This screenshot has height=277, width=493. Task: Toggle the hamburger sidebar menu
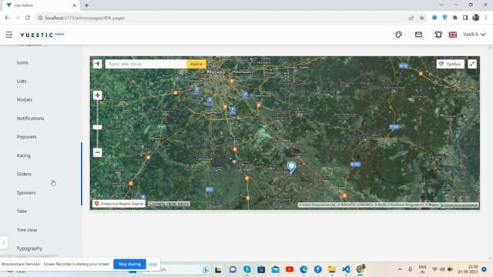(8, 35)
